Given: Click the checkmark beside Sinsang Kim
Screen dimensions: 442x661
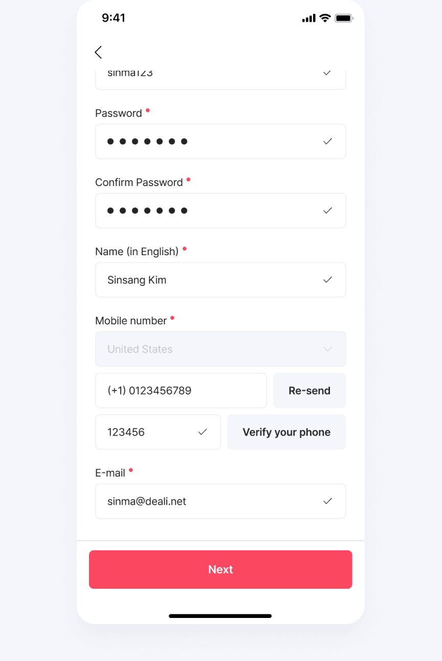Looking at the screenshot, I should coord(327,280).
